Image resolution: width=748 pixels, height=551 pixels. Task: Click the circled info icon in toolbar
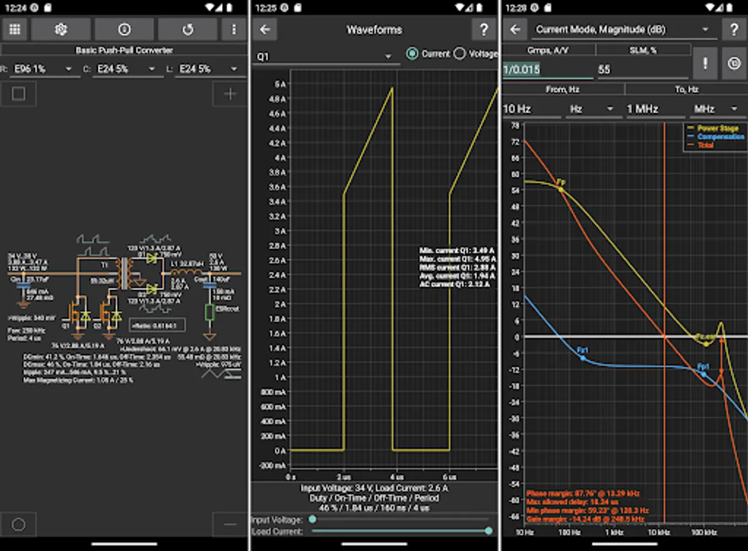click(124, 29)
